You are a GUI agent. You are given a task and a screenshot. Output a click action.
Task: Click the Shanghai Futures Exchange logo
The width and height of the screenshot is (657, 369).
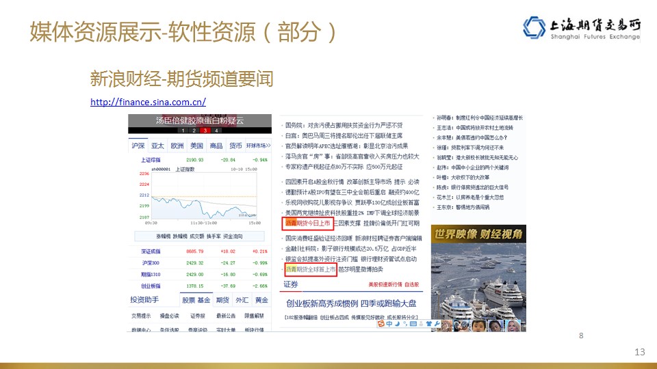click(x=582, y=28)
